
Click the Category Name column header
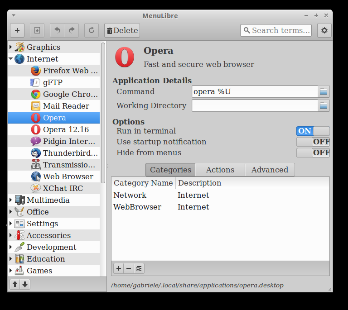pyautogui.click(x=143, y=183)
